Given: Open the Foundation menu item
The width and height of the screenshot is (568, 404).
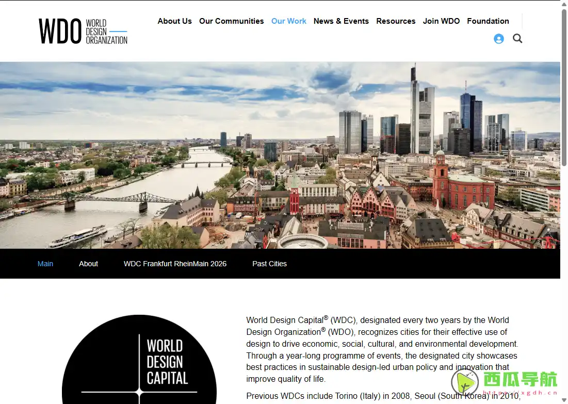Looking at the screenshot, I should (x=488, y=21).
